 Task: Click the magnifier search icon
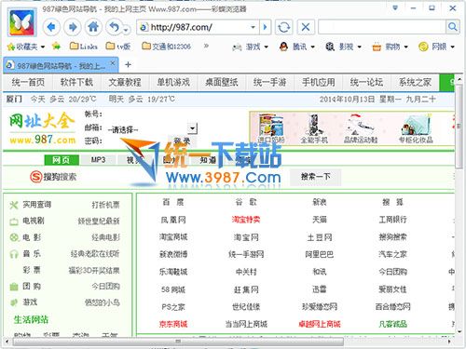[453, 27]
